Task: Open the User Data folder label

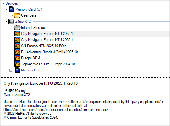Action: tap(29, 15)
